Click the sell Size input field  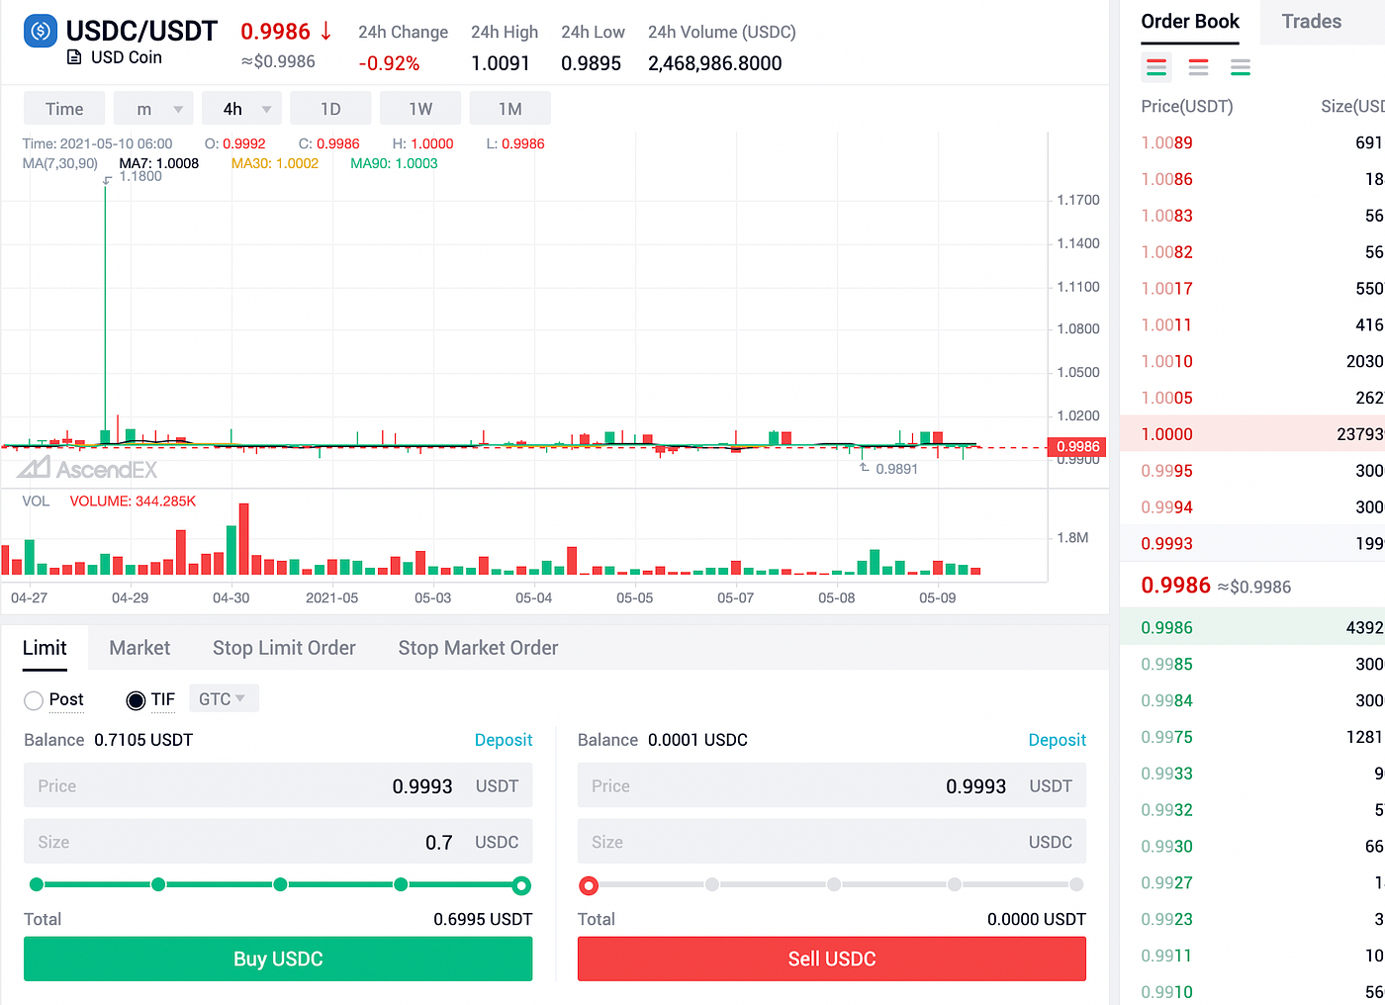pyautogui.click(x=832, y=842)
